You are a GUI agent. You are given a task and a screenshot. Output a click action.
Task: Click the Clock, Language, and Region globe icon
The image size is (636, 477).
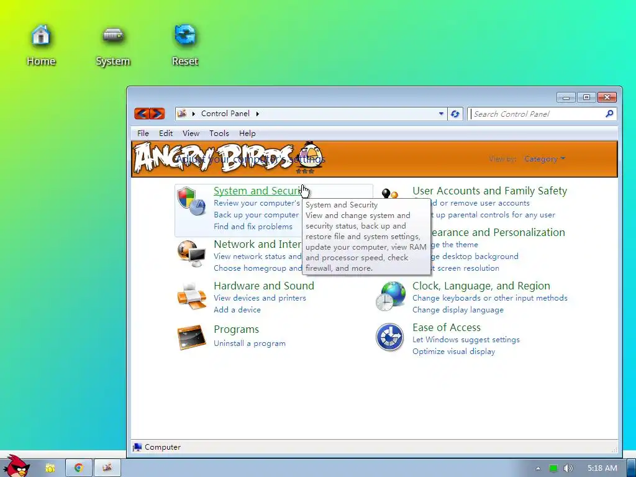pos(390,296)
